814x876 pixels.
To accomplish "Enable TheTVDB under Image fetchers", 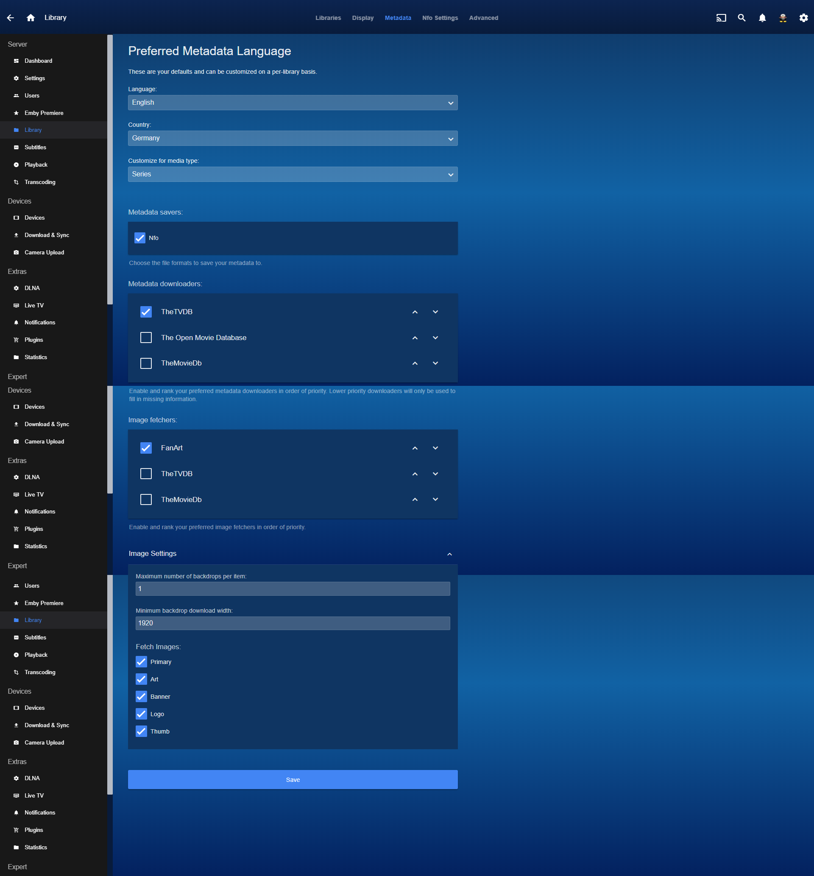I will coord(146,474).
